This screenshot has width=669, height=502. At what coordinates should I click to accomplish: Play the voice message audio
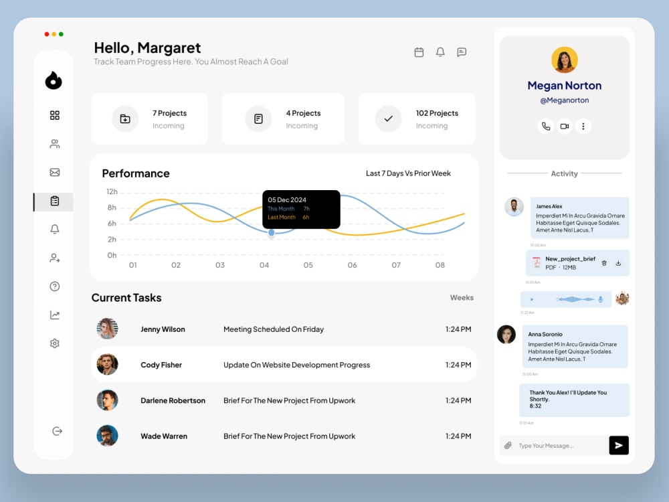(532, 299)
